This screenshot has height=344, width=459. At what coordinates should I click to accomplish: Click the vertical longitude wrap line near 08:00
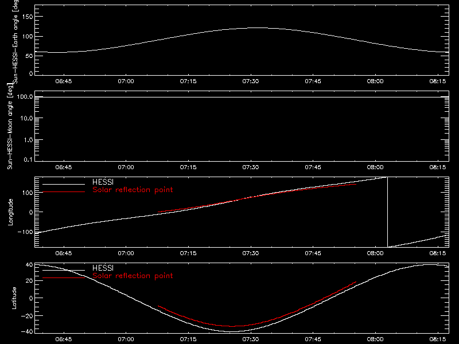(x=388, y=212)
